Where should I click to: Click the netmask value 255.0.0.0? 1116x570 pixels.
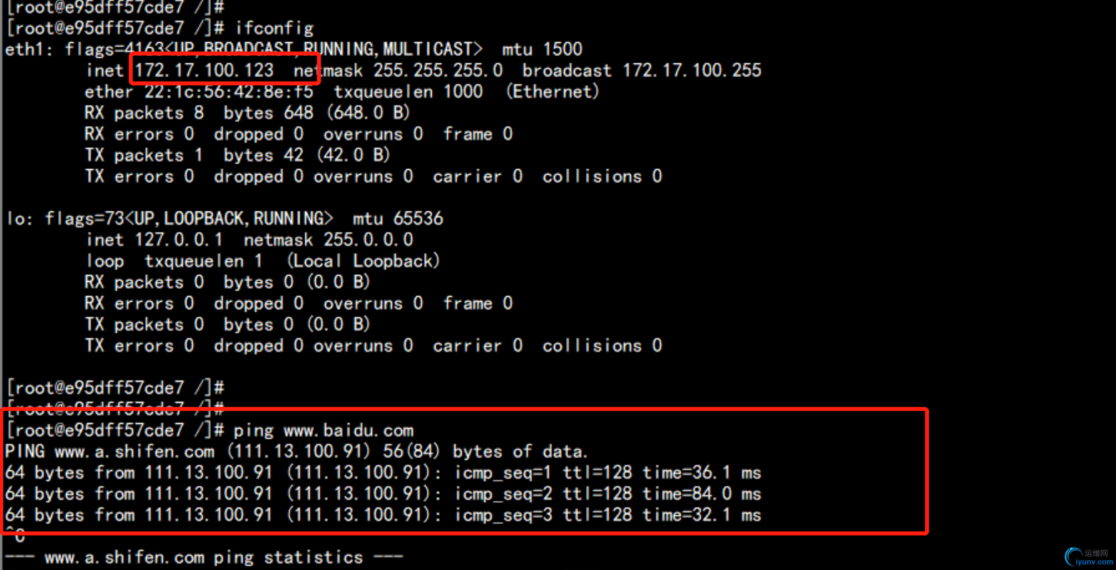(x=368, y=239)
